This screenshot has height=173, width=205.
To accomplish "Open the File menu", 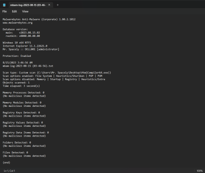I will (x=5, y=11).
